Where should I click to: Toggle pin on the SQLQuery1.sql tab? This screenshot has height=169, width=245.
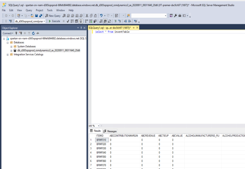pyautogui.click(x=134, y=28)
